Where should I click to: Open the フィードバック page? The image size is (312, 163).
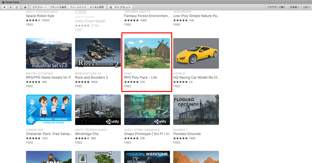pyautogui.click(x=78, y=7)
